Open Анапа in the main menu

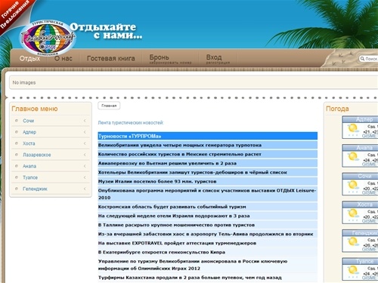point(29,166)
